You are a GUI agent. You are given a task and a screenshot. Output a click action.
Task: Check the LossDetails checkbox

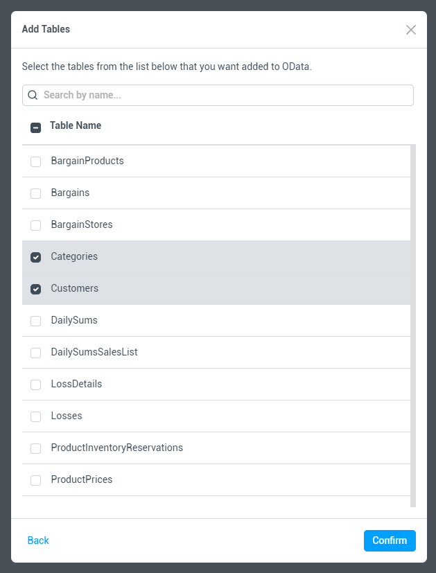[36, 385]
